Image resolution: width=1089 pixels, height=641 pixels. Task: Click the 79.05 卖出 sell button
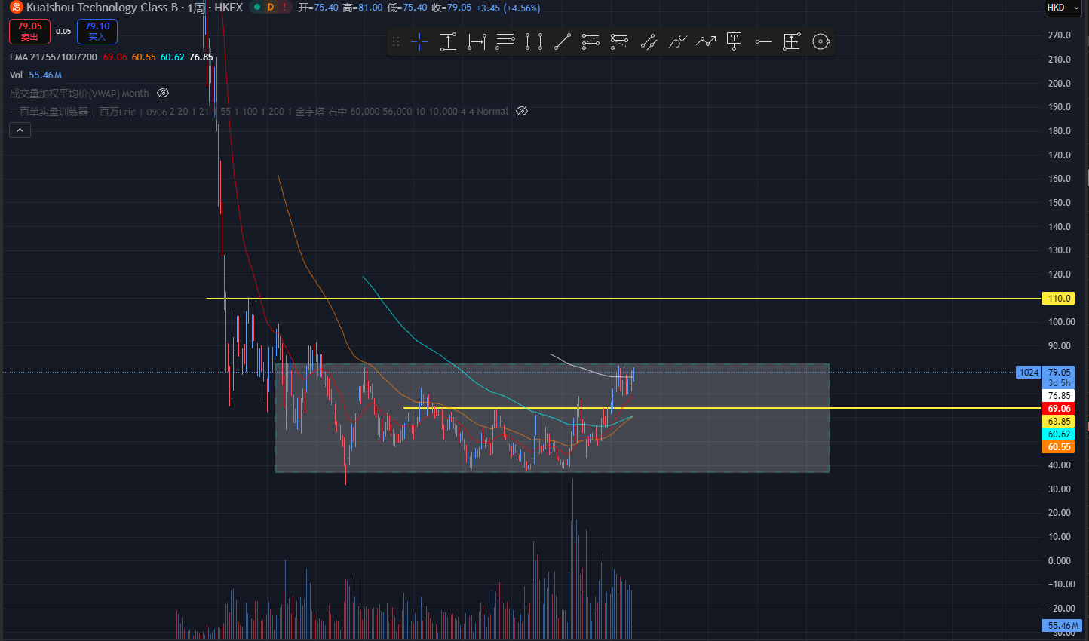(29, 32)
